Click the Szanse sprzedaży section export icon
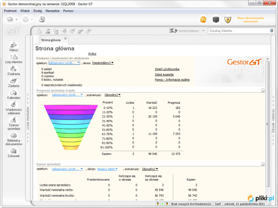 tap(263, 164)
